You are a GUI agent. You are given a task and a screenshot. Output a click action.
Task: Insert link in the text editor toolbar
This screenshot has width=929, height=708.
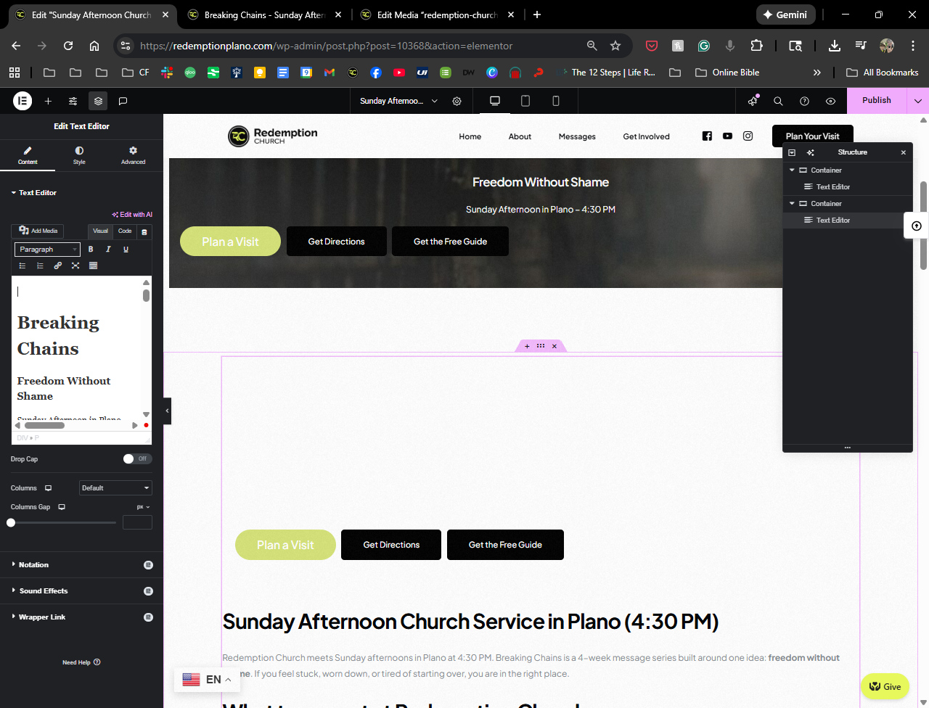click(x=58, y=265)
